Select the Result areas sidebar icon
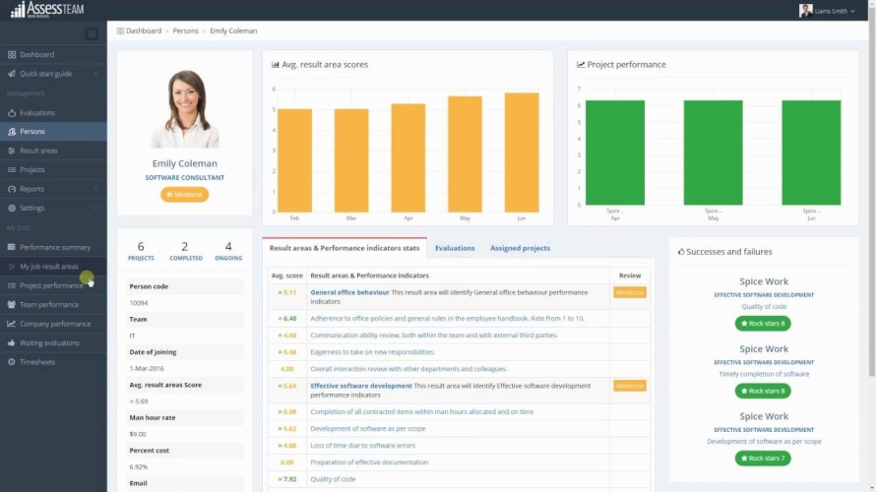Viewport: 876px width, 492px height. [12, 151]
